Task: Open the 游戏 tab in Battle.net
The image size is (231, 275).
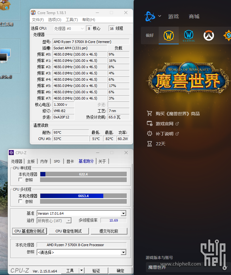Action: 173,17
